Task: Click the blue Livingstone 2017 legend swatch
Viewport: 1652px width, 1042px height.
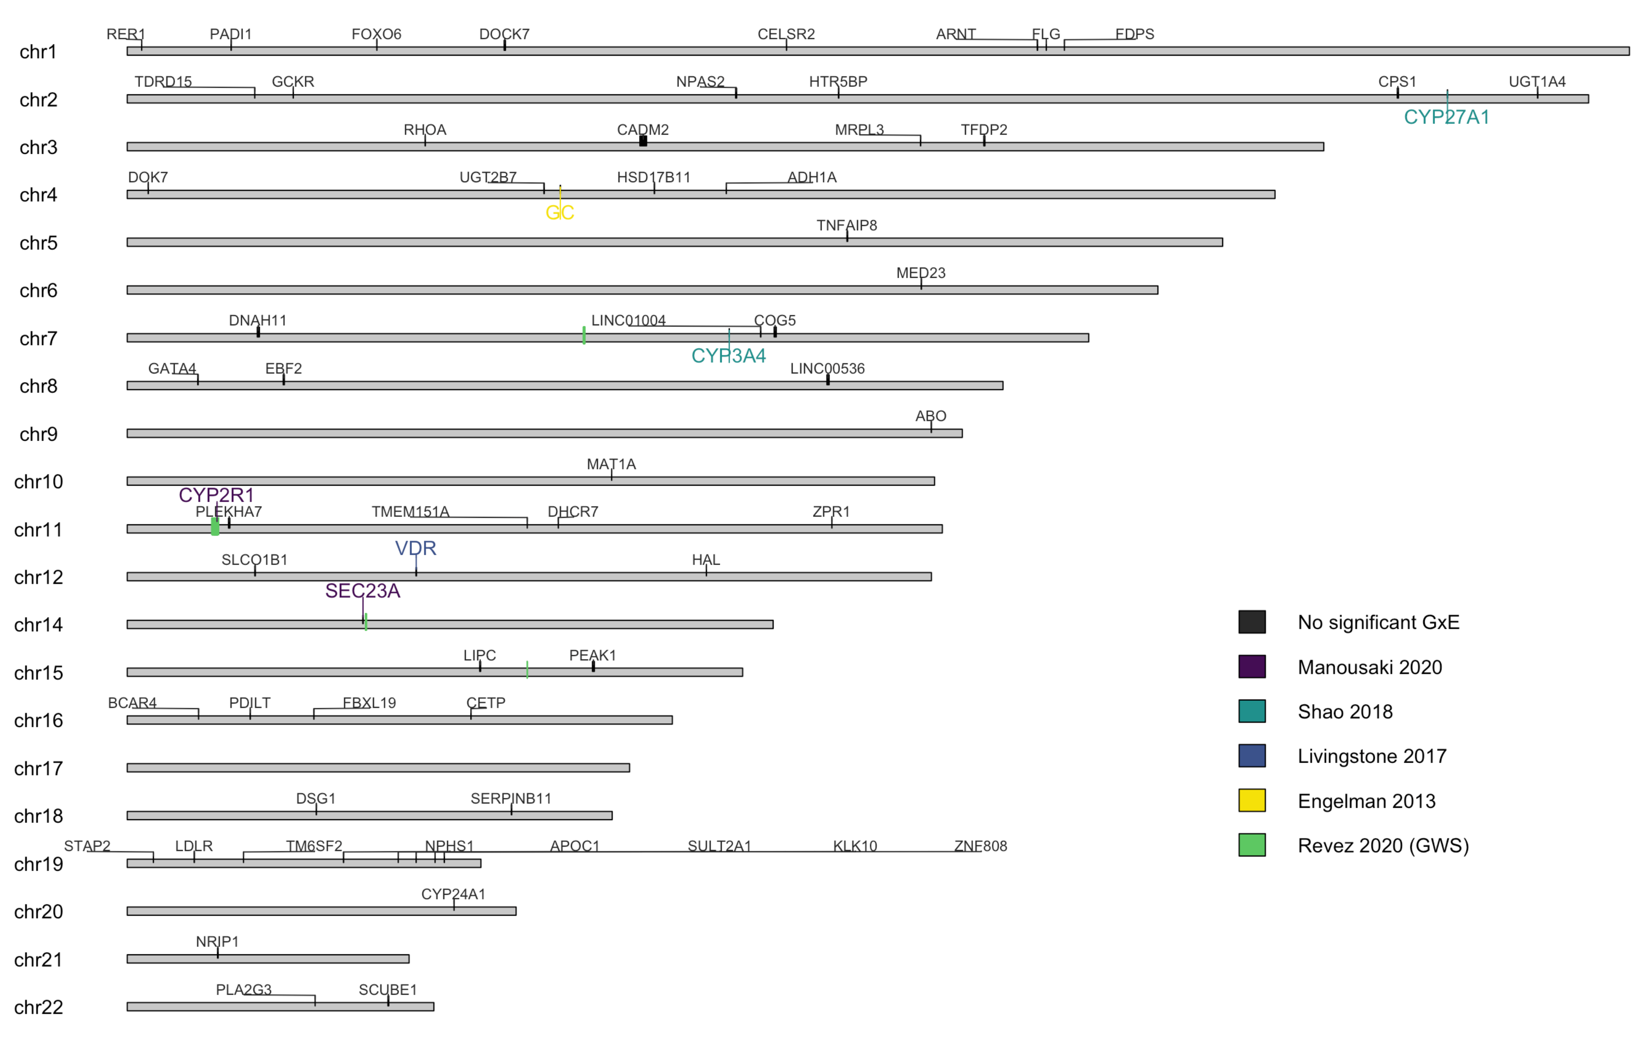Action: click(x=1251, y=756)
